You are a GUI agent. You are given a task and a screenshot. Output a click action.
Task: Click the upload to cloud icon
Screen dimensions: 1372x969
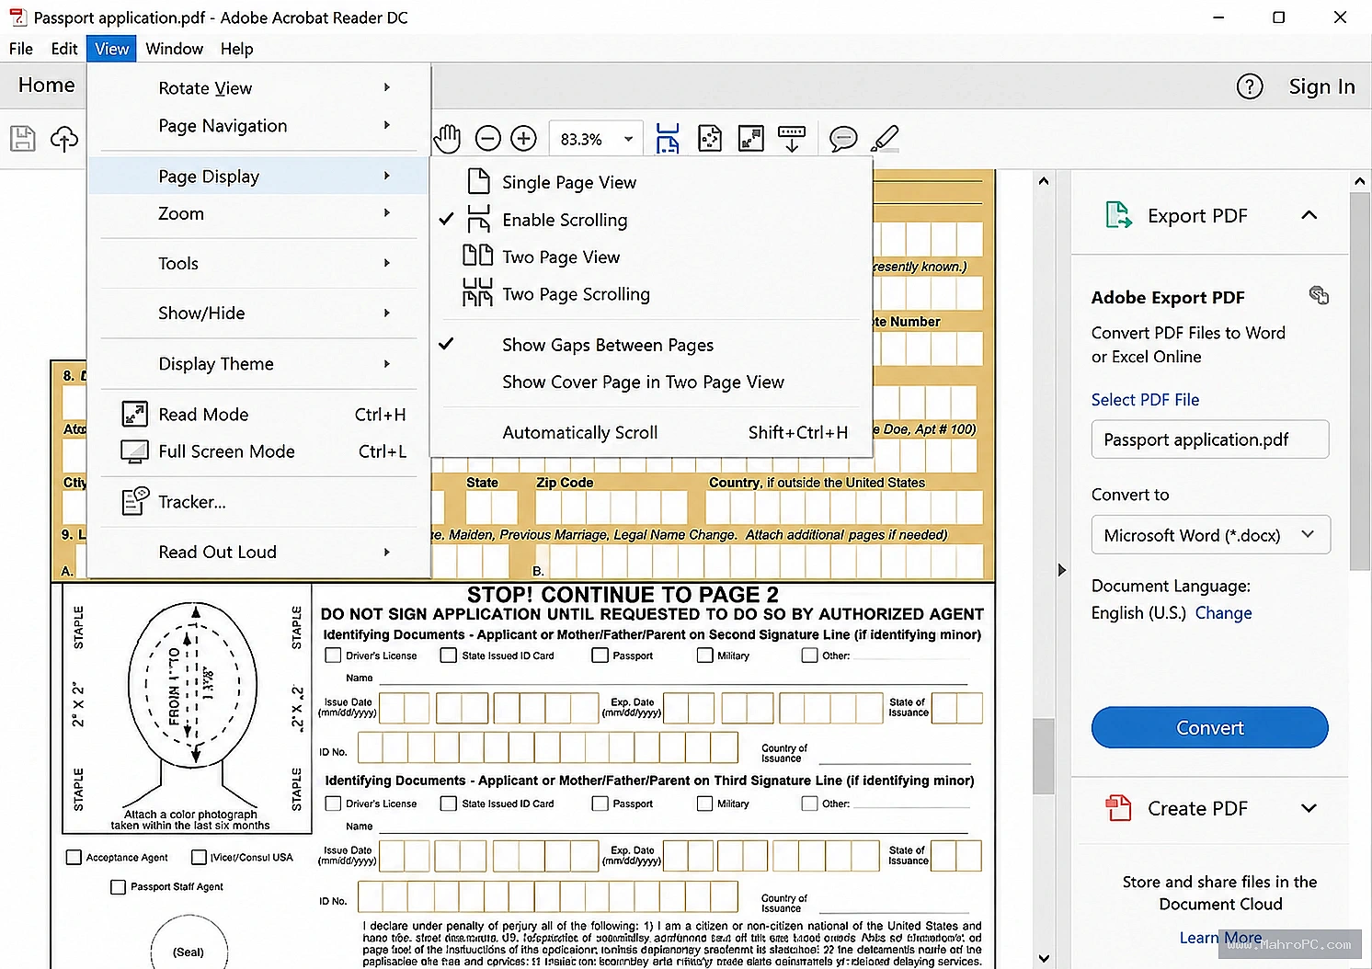click(64, 139)
